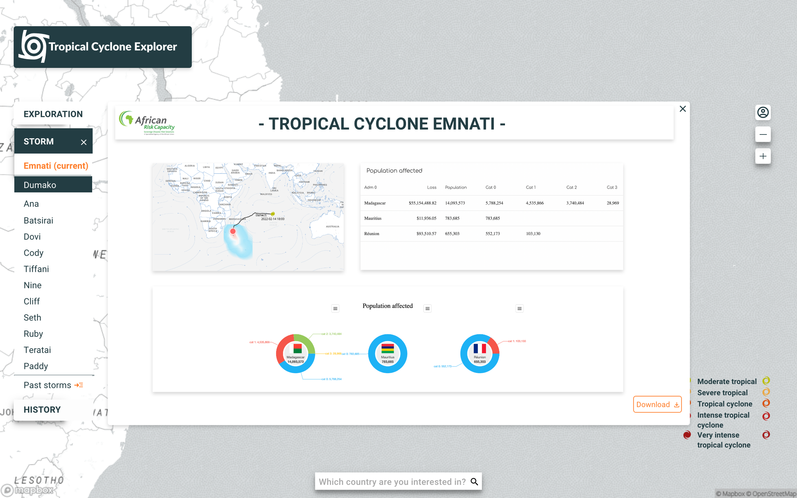The width and height of the screenshot is (797, 498).
Task: Open the HISTORY tab
Action: (42, 410)
